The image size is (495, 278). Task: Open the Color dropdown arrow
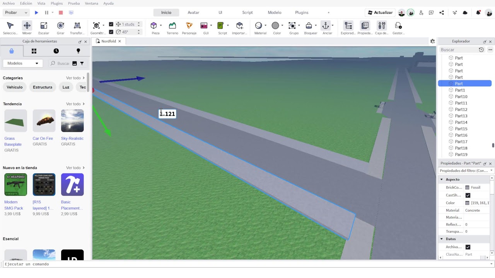coord(282,26)
